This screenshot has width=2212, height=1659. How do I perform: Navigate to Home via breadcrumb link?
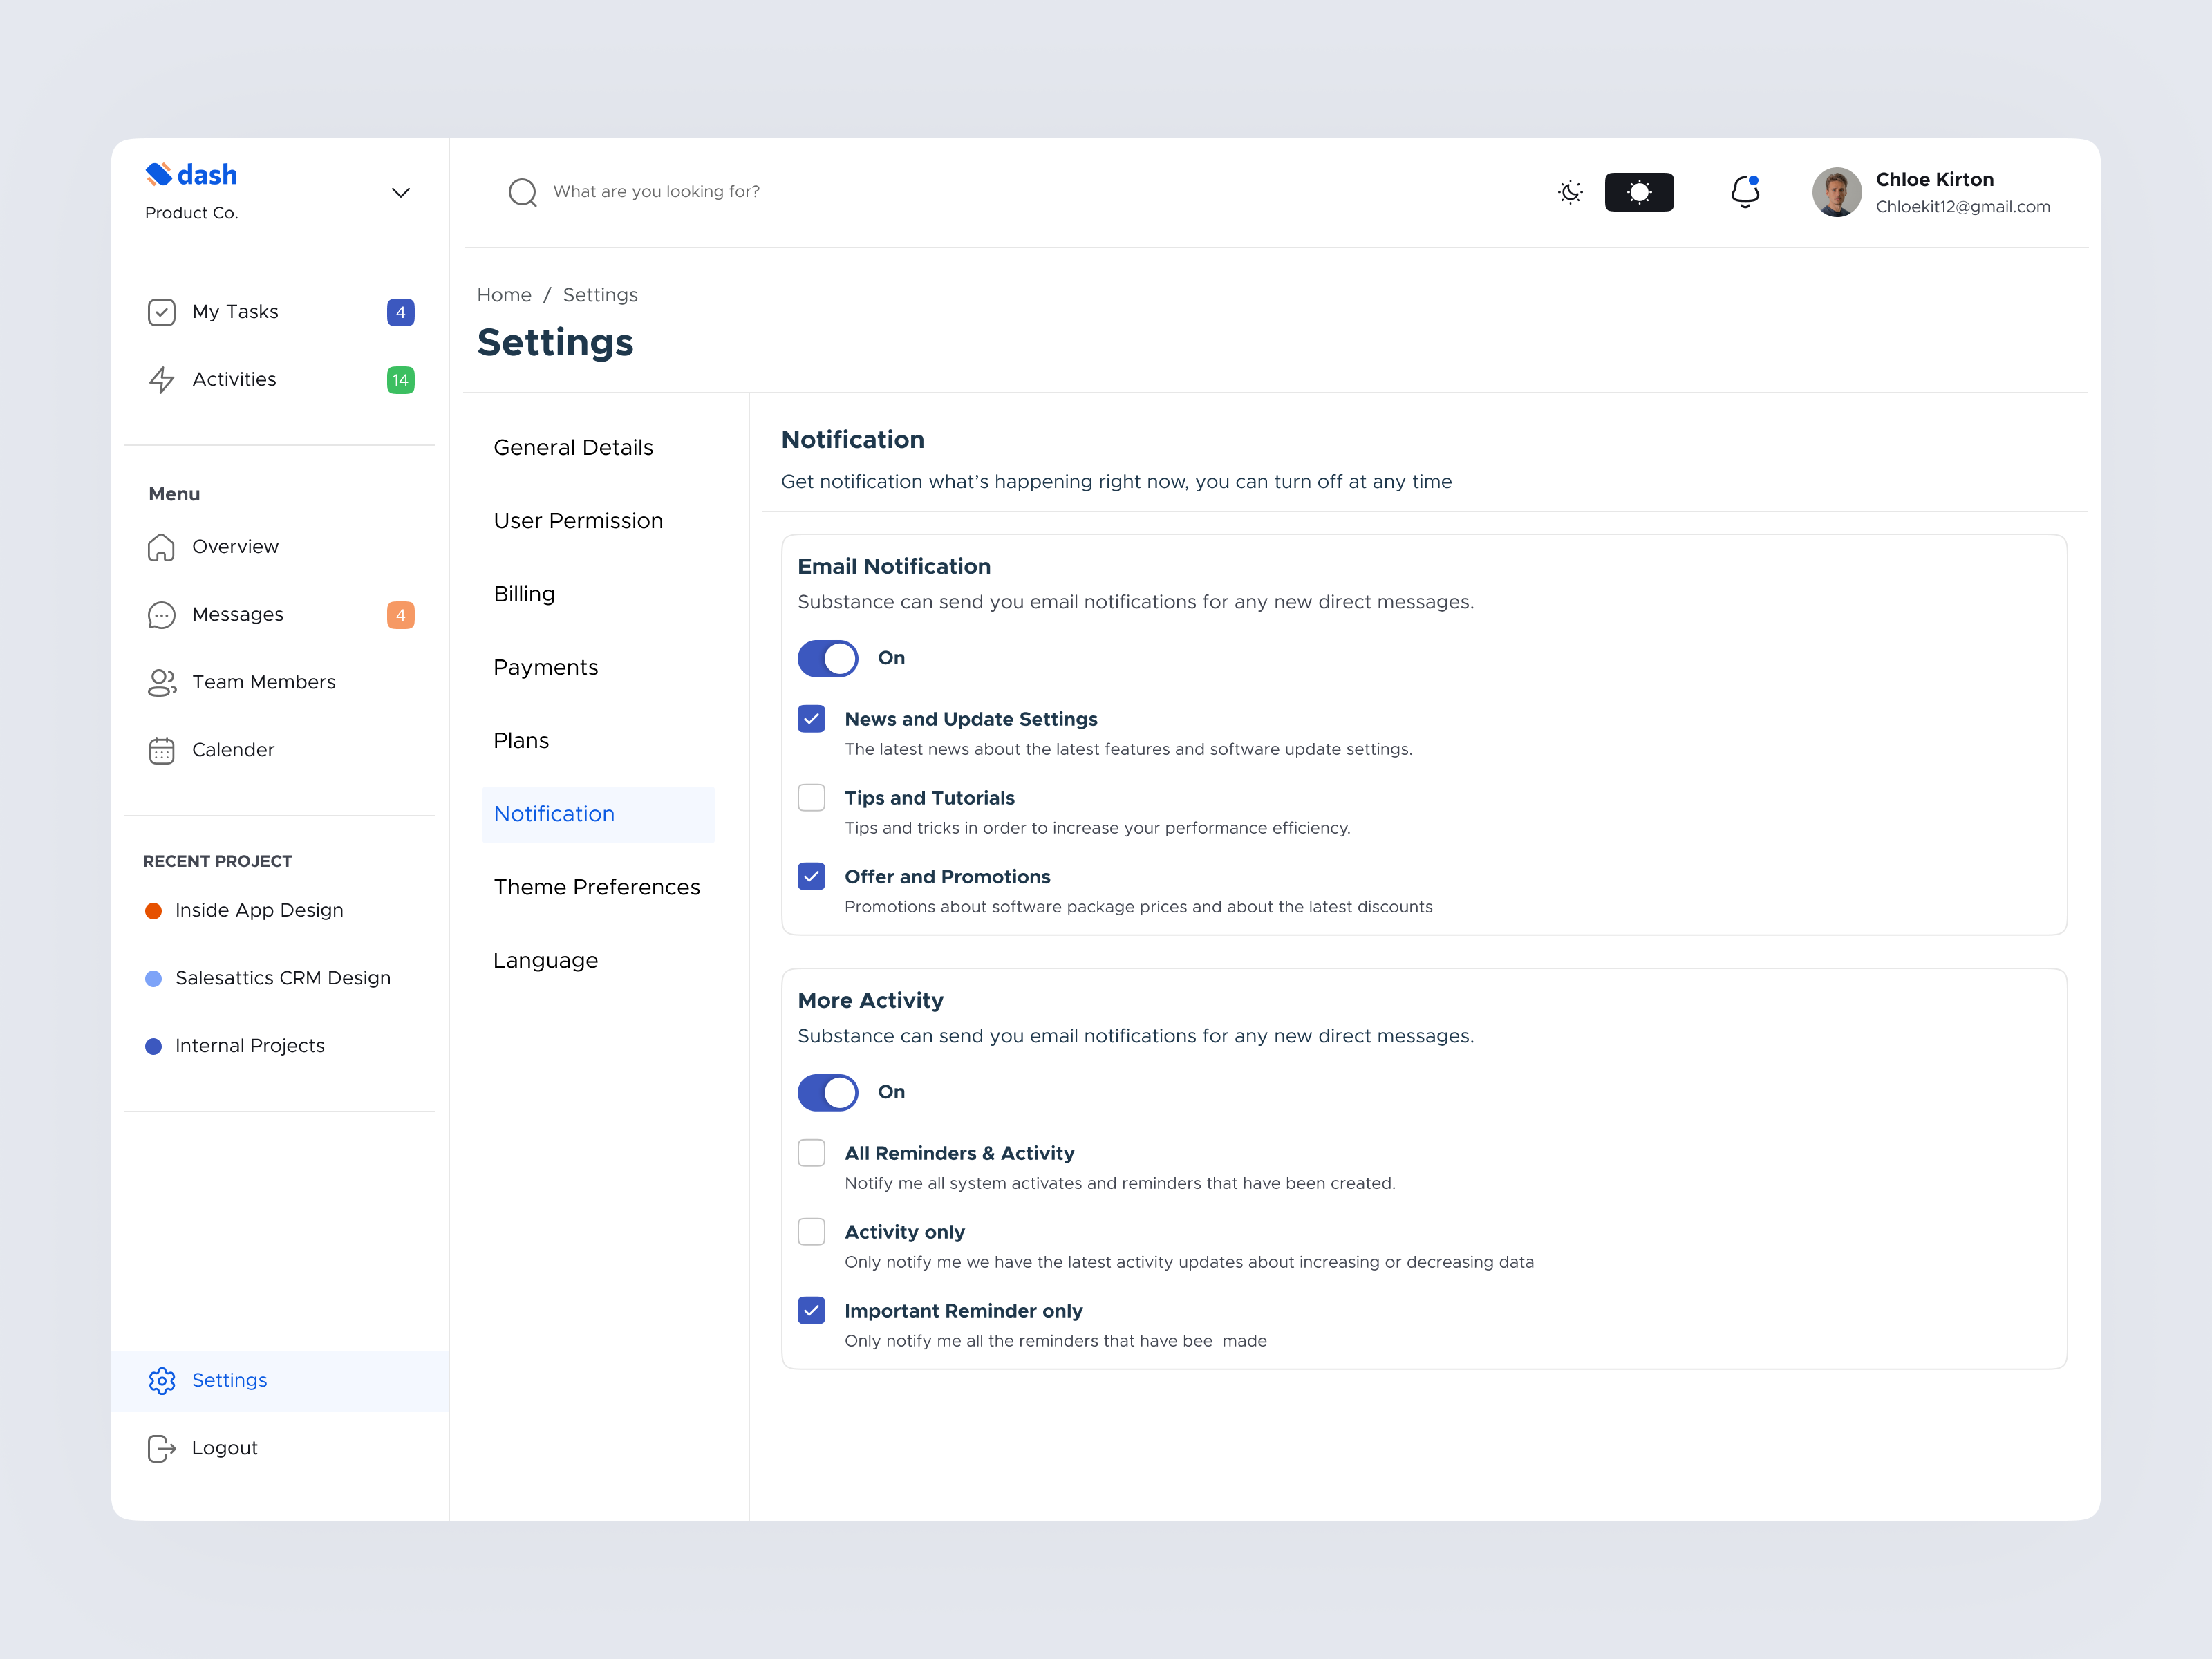click(504, 294)
